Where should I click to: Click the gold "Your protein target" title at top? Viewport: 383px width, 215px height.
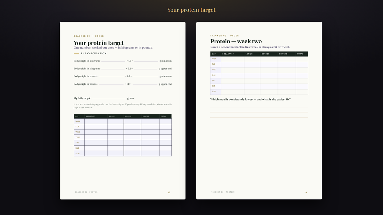pyautogui.click(x=191, y=10)
